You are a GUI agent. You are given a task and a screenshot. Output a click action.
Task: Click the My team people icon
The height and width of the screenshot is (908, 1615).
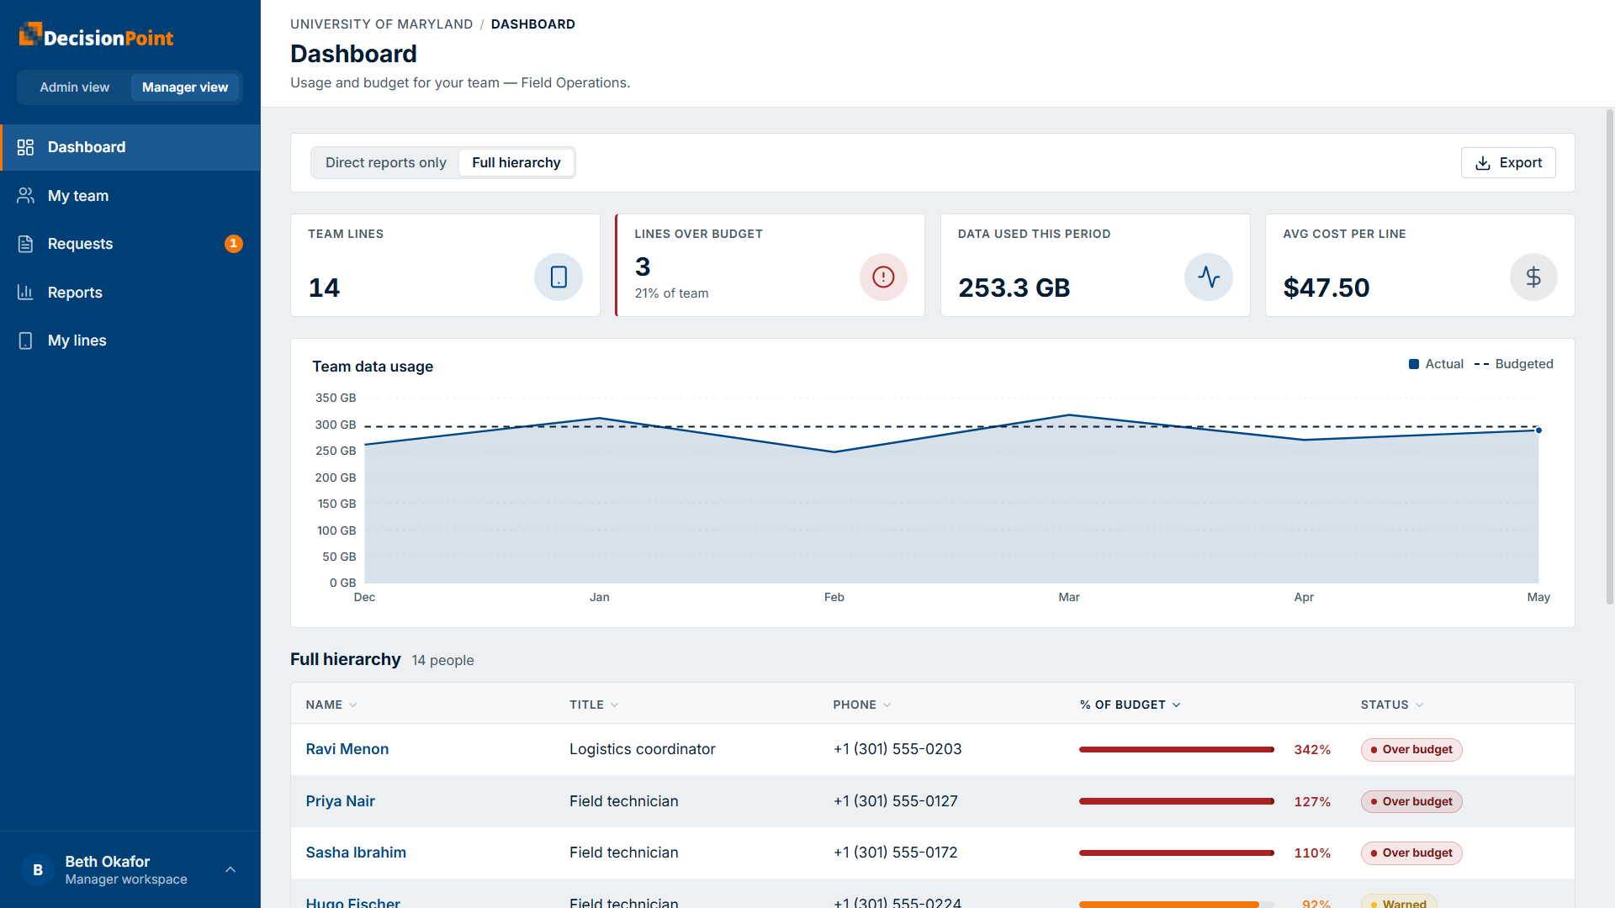coord(25,196)
